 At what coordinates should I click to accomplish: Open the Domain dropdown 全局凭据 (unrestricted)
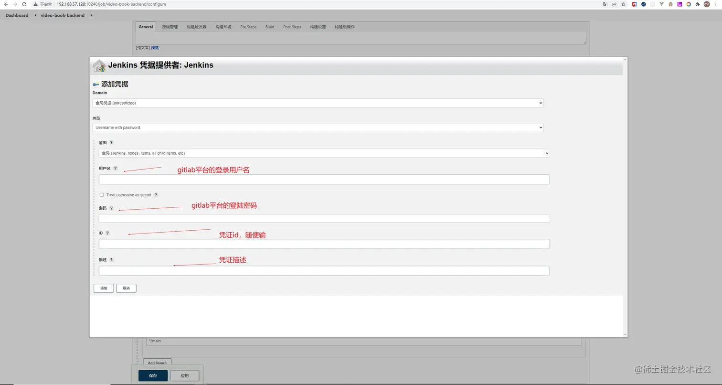pyautogui.click(x=318, y=103)
